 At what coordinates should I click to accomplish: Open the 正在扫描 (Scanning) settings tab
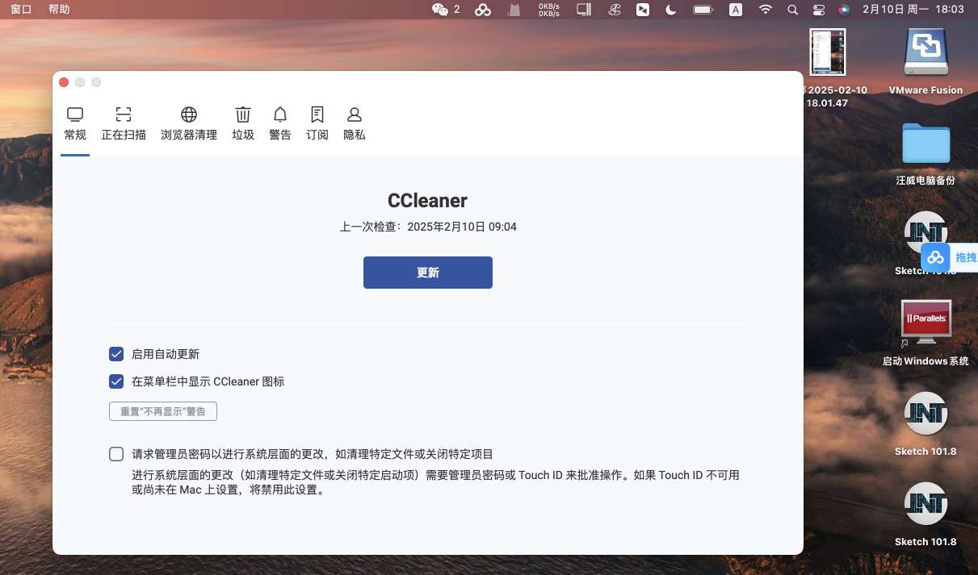coord(124,123)
